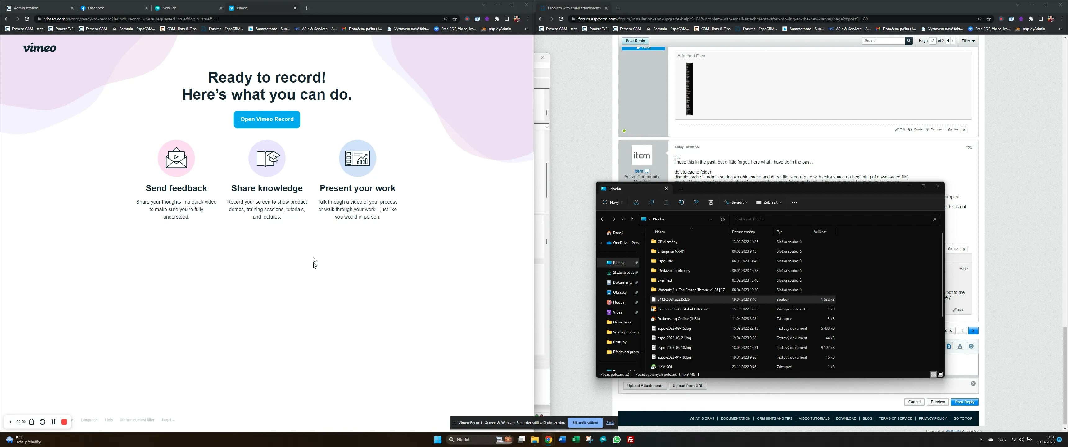
Task: Open Word from the taskbar
Action: (x=562, y=440)
